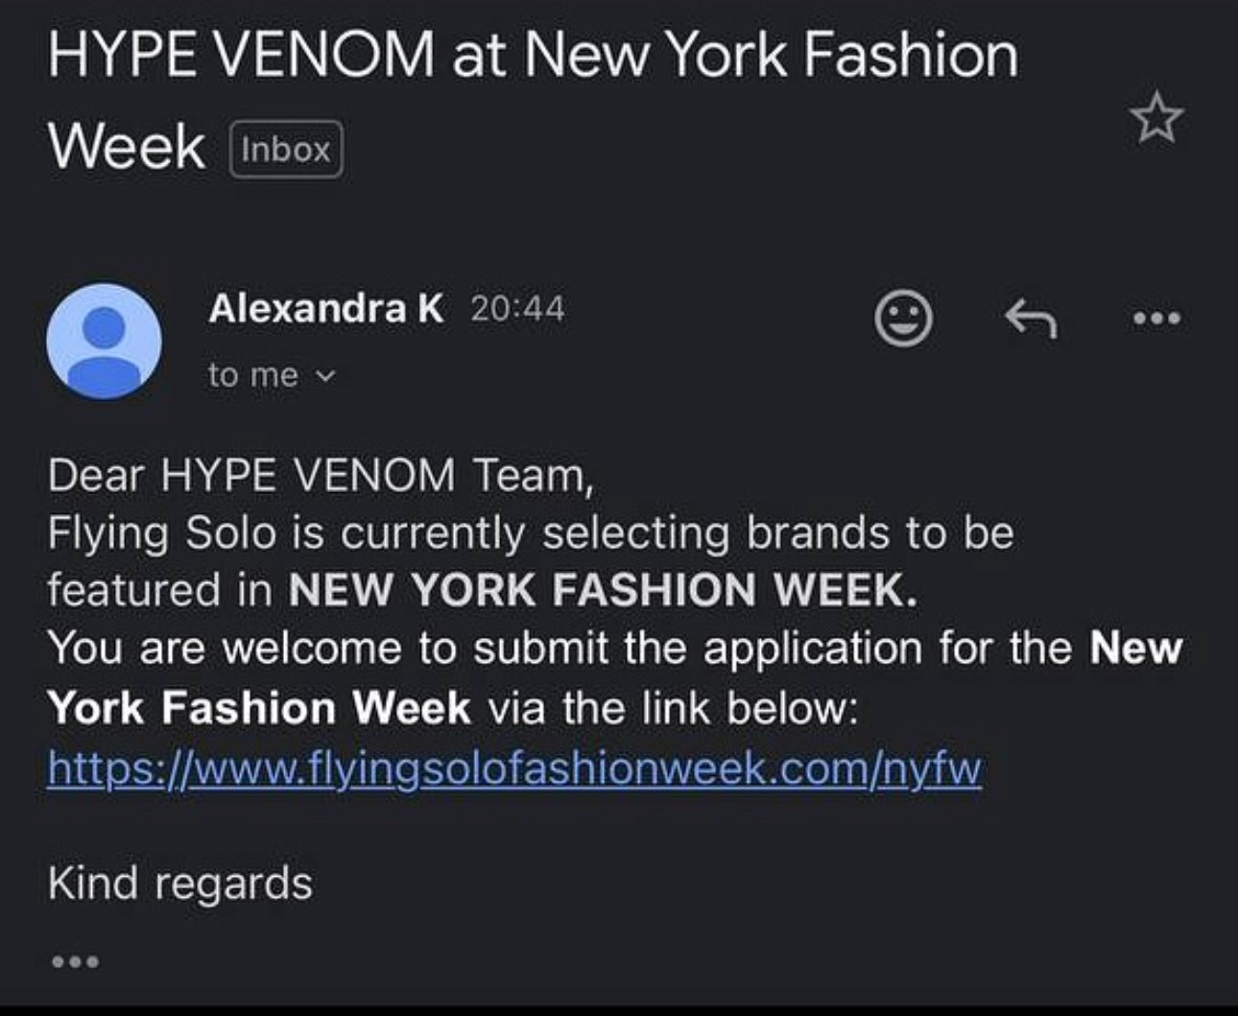This screenshot has width=1238, height=1016.
Task: Click the 'to me' recipient text
Action: [253, 375]
